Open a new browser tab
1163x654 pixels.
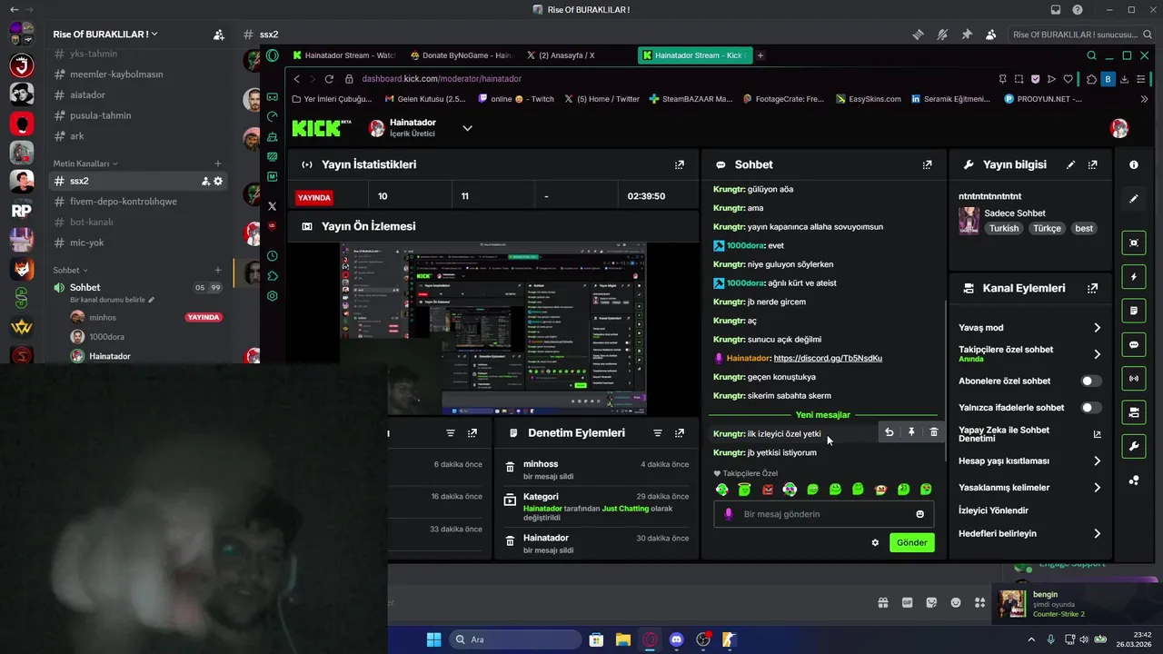tap(760, 55)
